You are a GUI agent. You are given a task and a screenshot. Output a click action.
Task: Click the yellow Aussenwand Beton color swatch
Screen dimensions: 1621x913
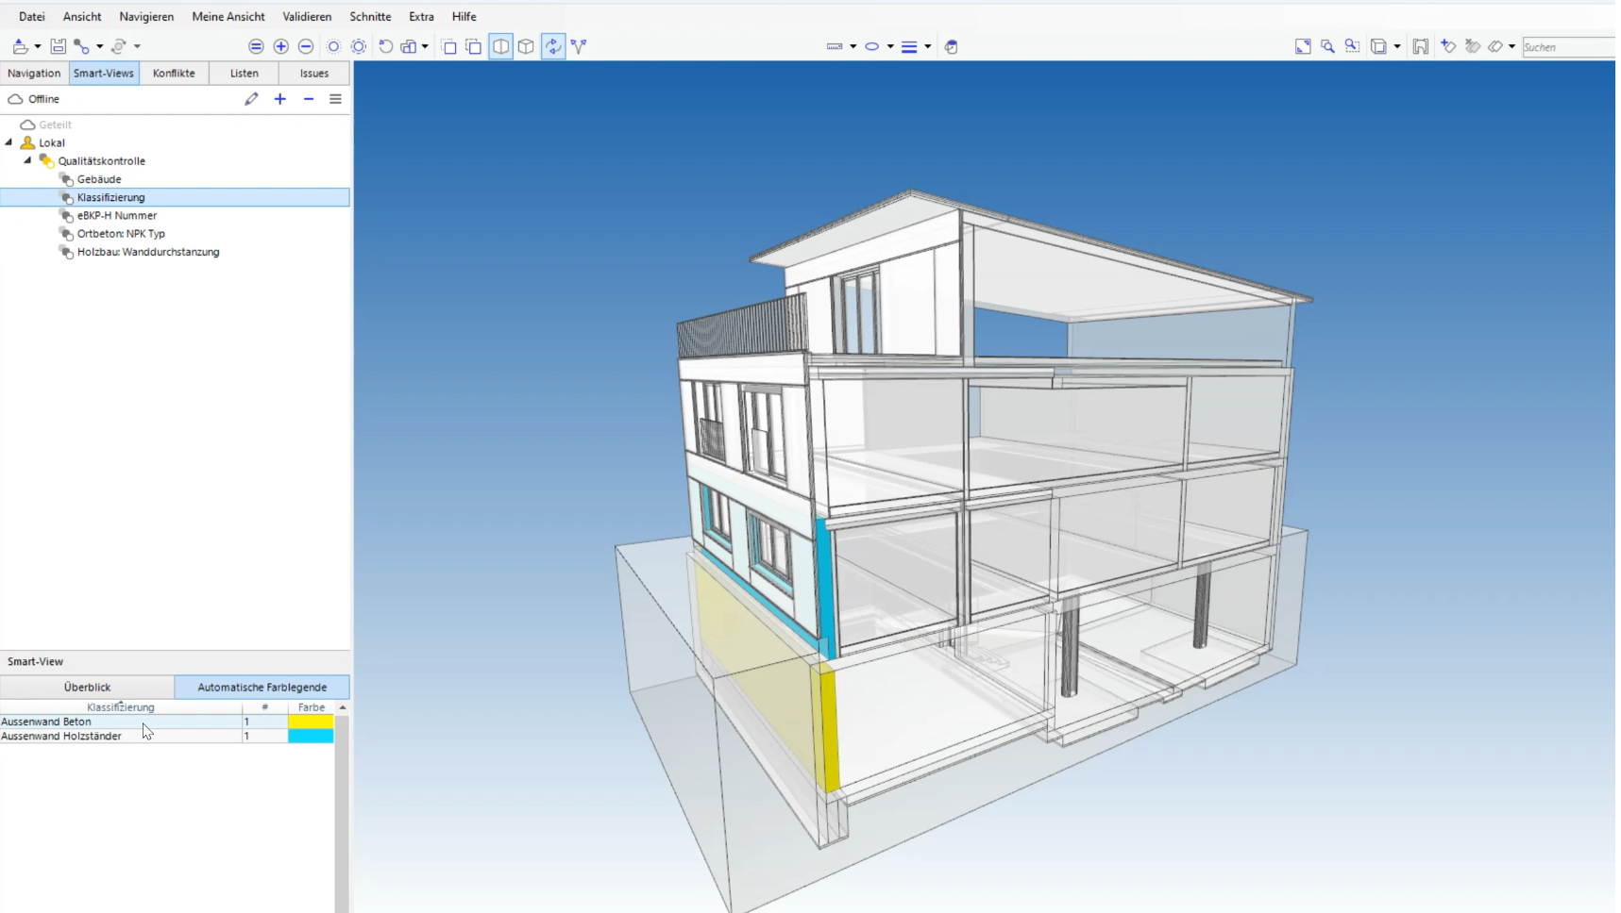tap(311, 722)
